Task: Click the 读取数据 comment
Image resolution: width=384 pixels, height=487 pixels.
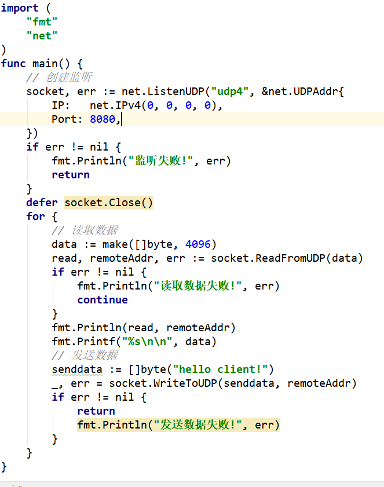Action: pos(85,230)
